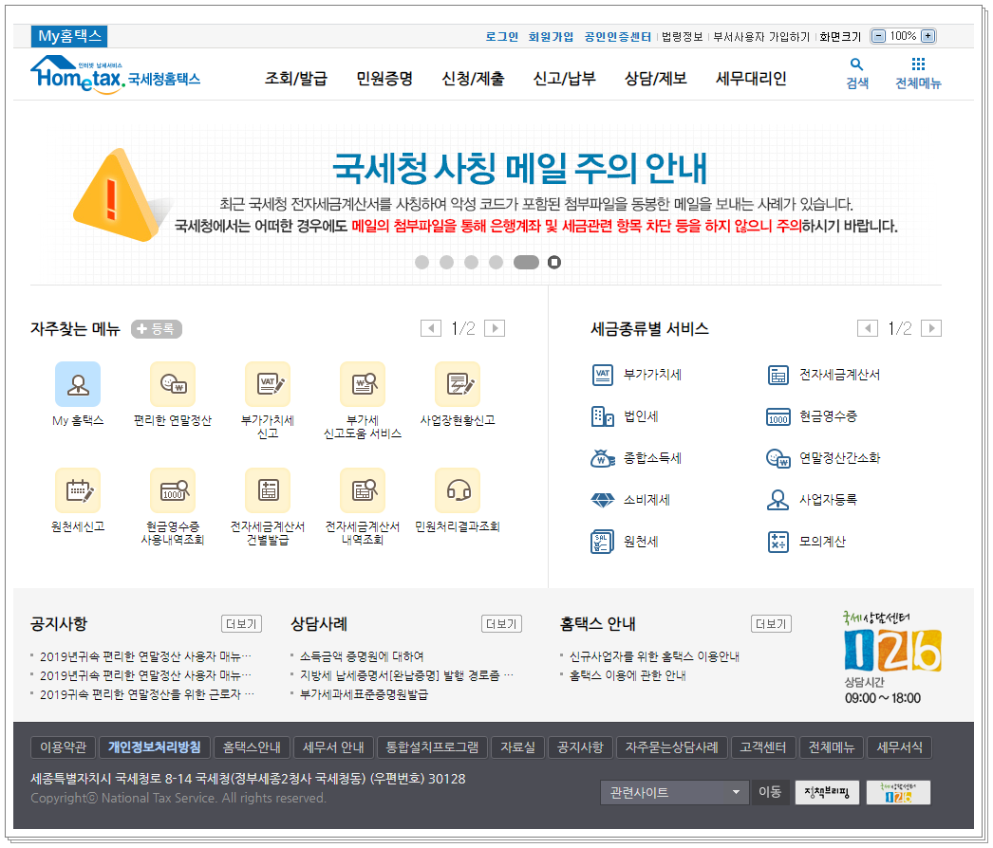993x848 pixels.
Task: Click 더보기 next to 상담사례
Action: coord(501,624)
